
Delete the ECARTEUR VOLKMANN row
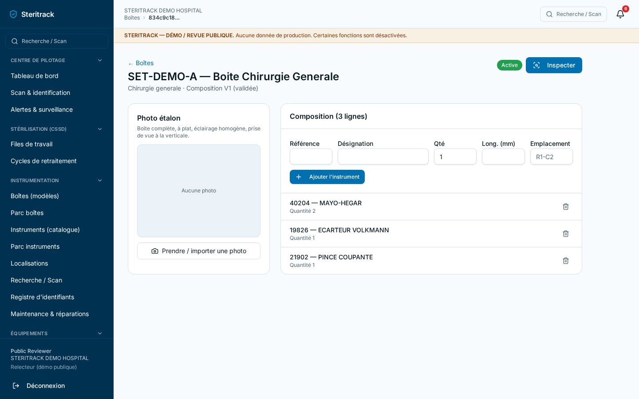[x=566, y=234]
